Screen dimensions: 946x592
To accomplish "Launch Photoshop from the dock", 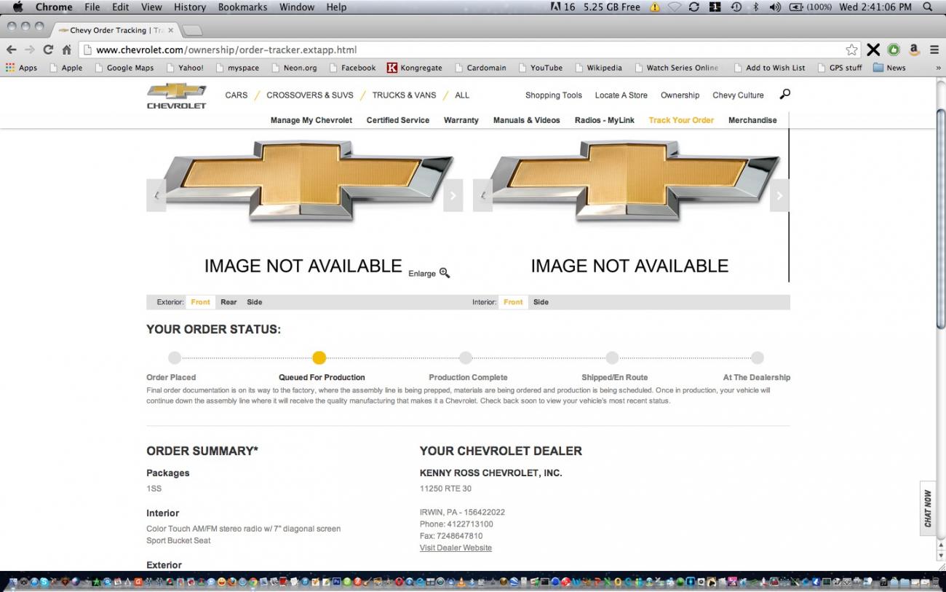I will tap(335, 583).
